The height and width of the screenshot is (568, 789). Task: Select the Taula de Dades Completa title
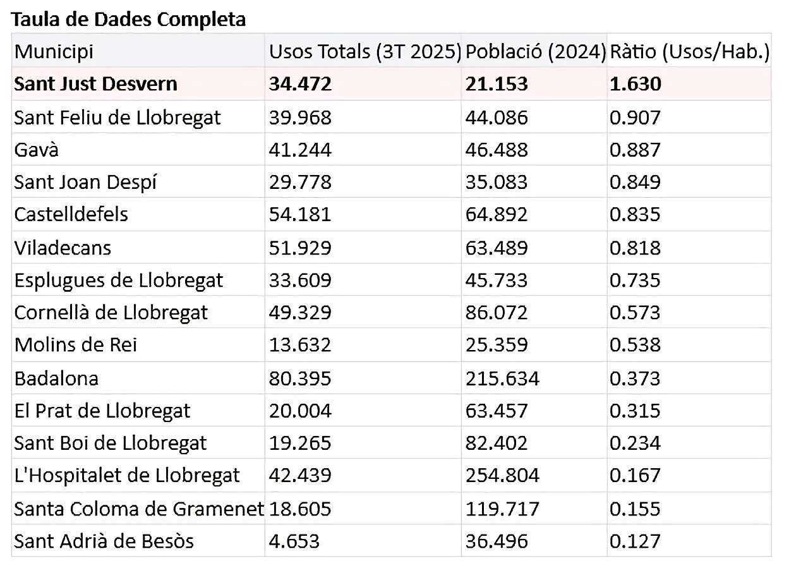129,20
